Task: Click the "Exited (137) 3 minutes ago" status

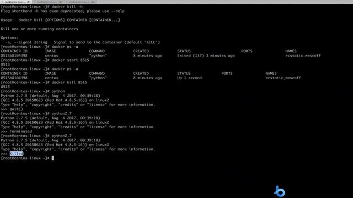Action: (x=206, y=56)
